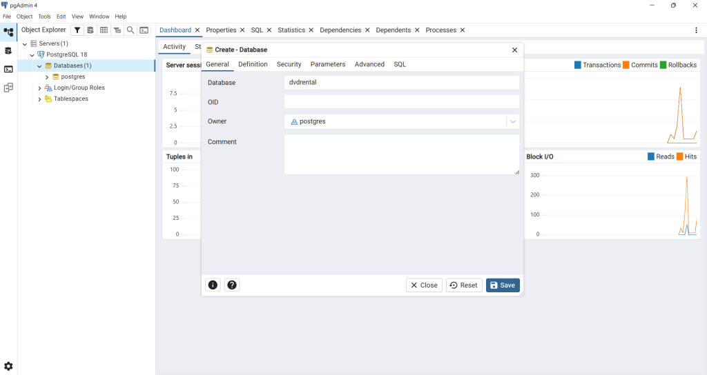Click the Database name input field
Viewport: 707px width, 375px height.
click(x=402, y=83)
